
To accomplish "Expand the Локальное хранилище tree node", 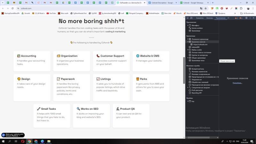I will point(188,39).
